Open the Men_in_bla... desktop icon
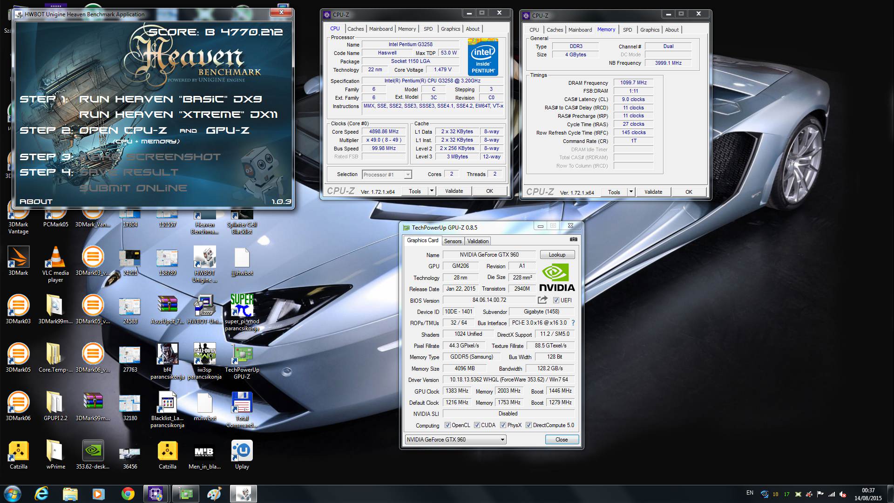 [x=204, y=455]
